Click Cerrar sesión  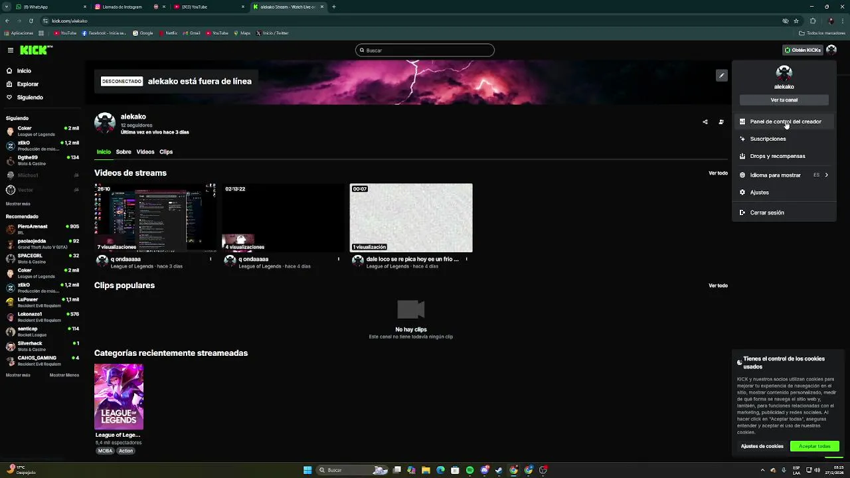(784, 212)
